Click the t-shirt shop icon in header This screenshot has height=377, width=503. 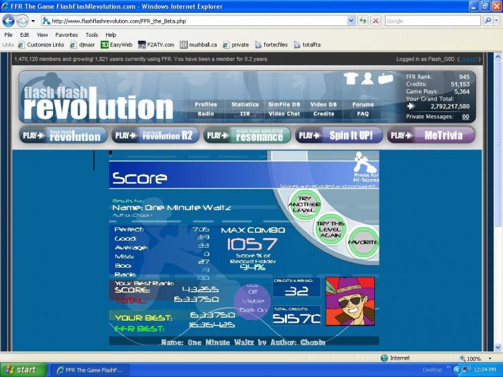point(351,78)
